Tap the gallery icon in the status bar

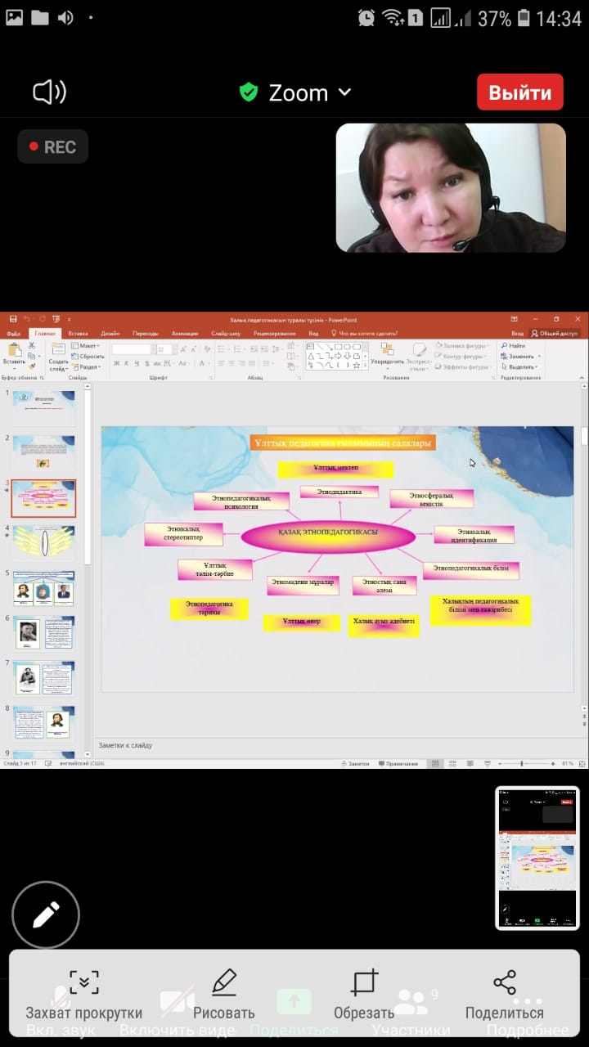[x=15, y=17]
